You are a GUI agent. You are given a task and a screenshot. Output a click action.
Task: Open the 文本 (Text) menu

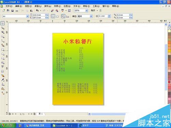coord(77,6)
